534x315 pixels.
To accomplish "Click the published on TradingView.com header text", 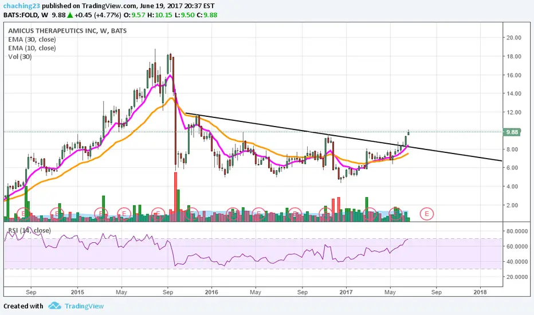I will click(89, 6).
